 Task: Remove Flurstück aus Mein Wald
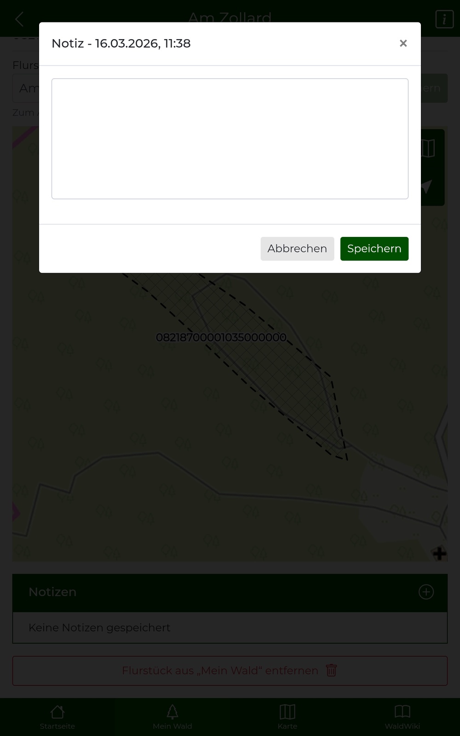coord(230,671)
